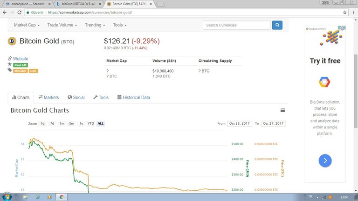Edit the To date Oct 27, 2017
358x201 pixels.
[x=273, y=123]
